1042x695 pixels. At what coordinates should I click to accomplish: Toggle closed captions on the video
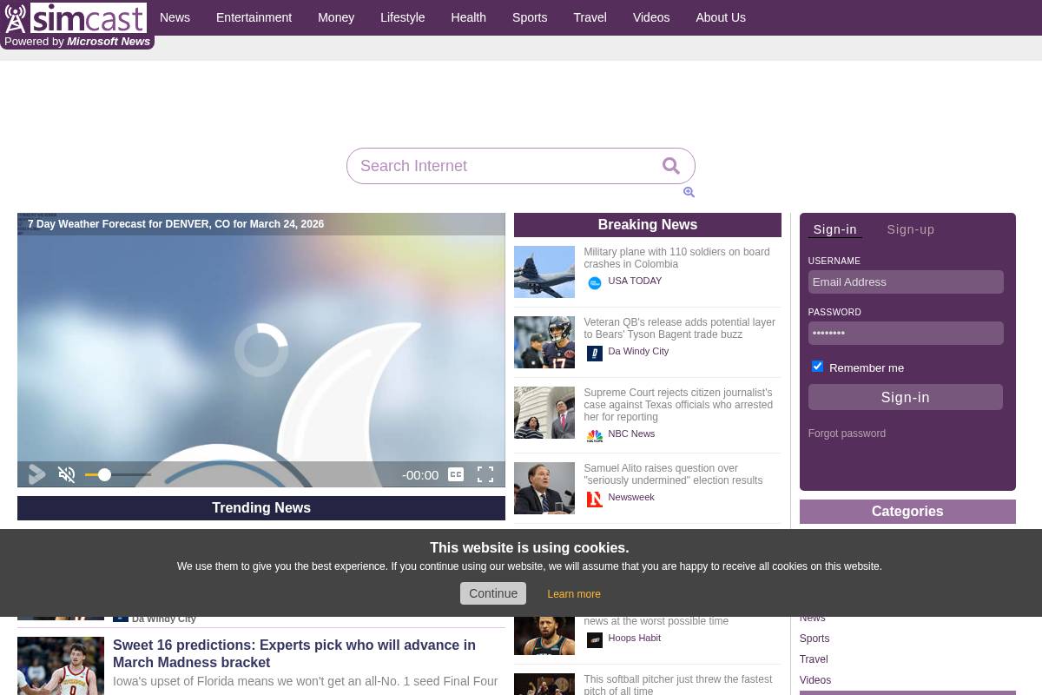click(456, 474)
